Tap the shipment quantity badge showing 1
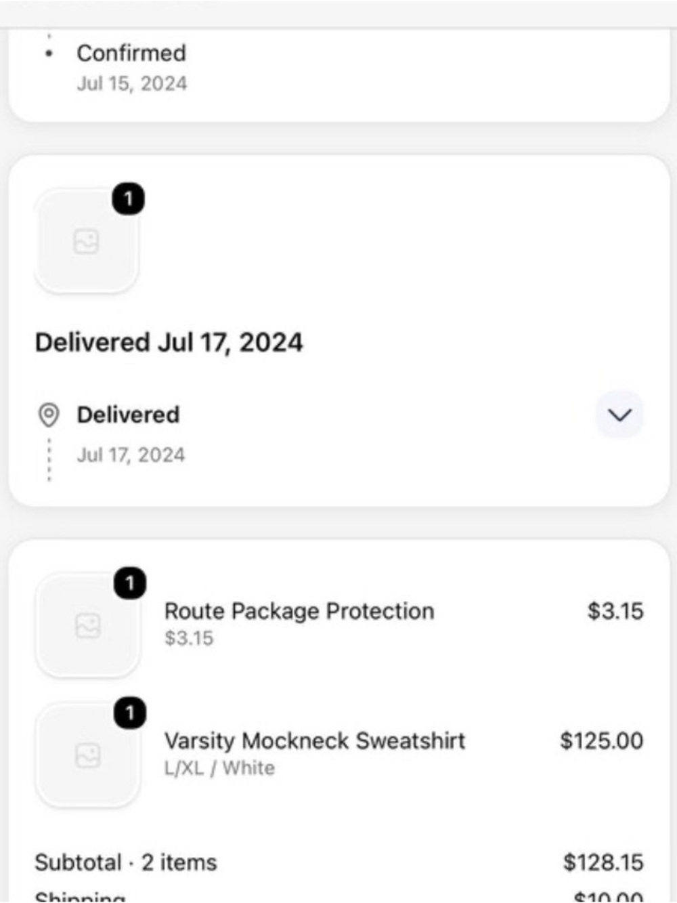The image size is (677, 903). point(128,199)
